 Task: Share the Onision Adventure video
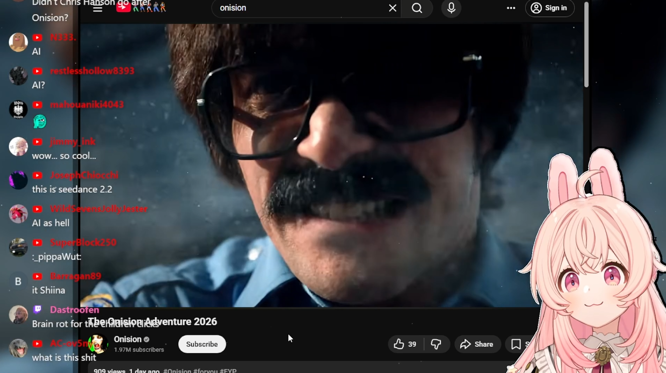click(x=477, y=344)
